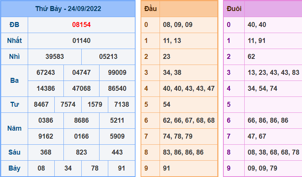
Task: Select Bảy prize number 91 in results table
Action: coord(122,169)
